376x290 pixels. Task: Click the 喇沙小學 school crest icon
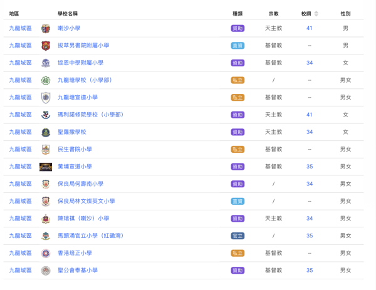coord(46,29)
